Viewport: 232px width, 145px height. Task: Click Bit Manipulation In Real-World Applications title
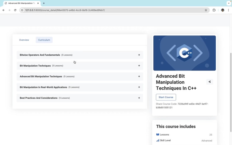pos(43,87)
